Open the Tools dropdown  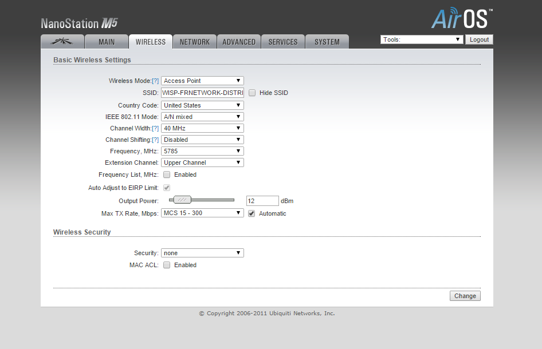pyautogui.click(x=422, y=39)
